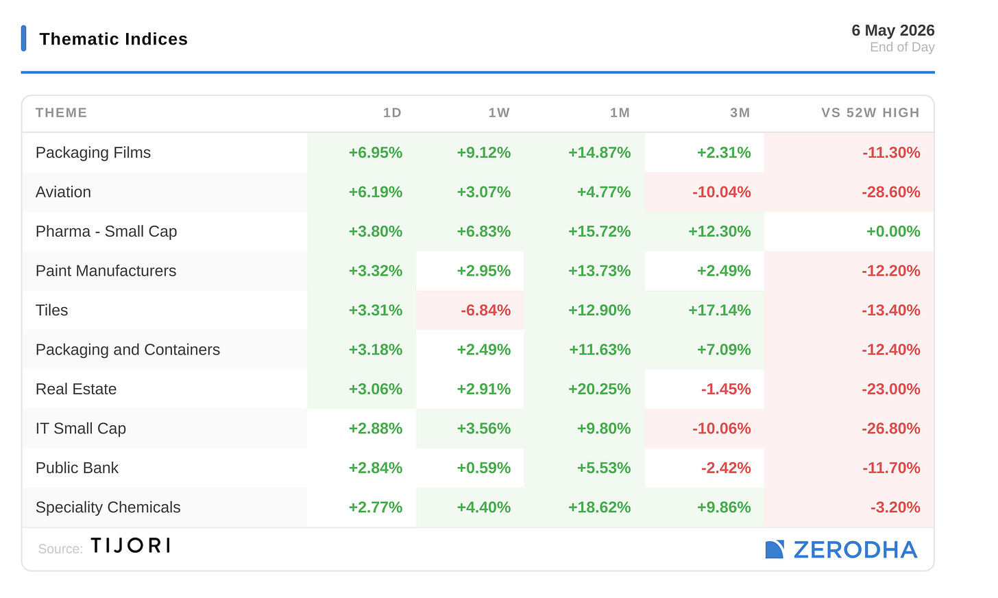Open the Real Estate theme
Screen dimensions: 998x598
[x=76, y=390]
